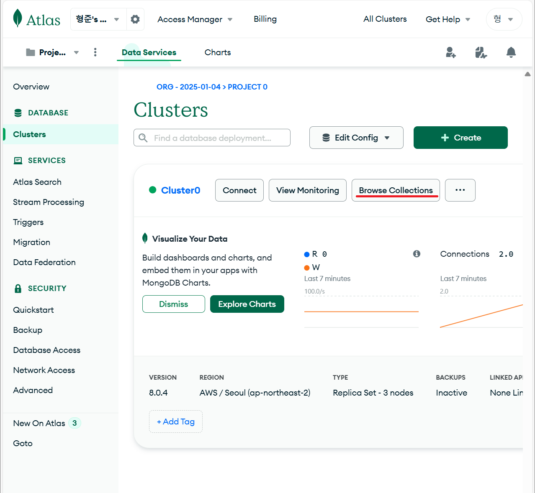The width and height of the screenshot is (535, 493).
Task: Open project options three-dot menu
Action: 95,52
